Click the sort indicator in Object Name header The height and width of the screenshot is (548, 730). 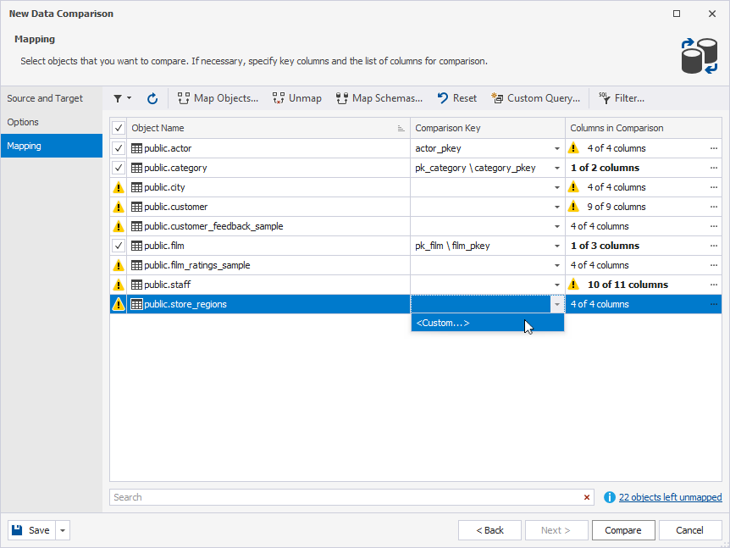(x=401, y=129)
